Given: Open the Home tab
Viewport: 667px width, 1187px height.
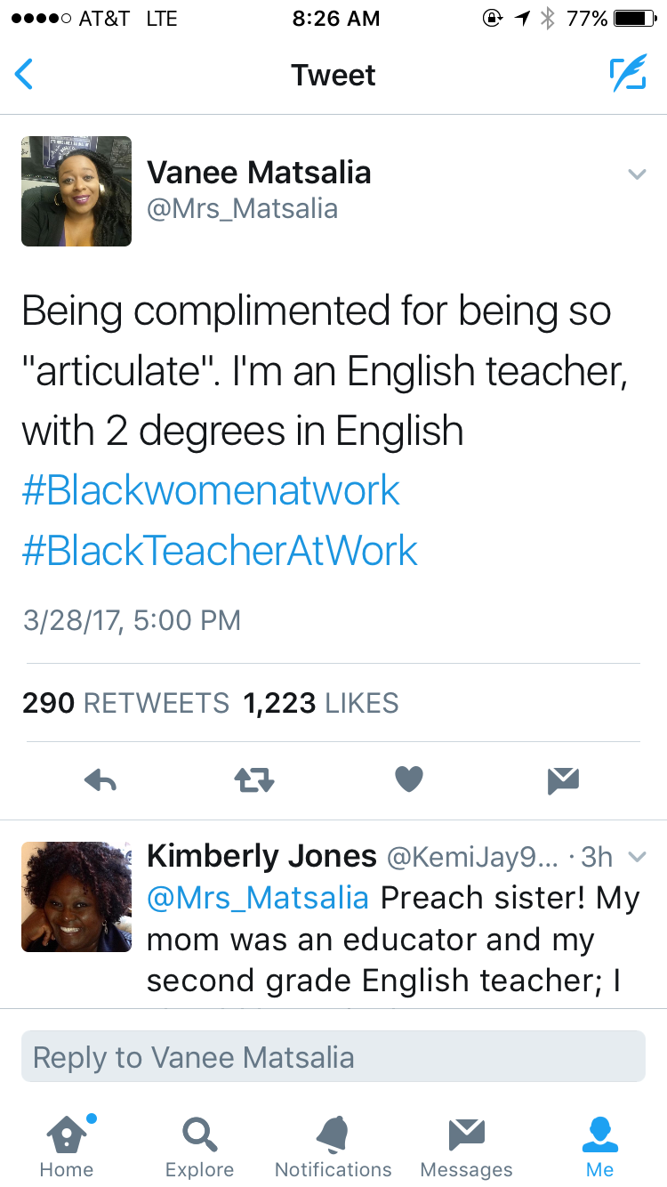Looking at the screenshot, I should pos(67,1146).
